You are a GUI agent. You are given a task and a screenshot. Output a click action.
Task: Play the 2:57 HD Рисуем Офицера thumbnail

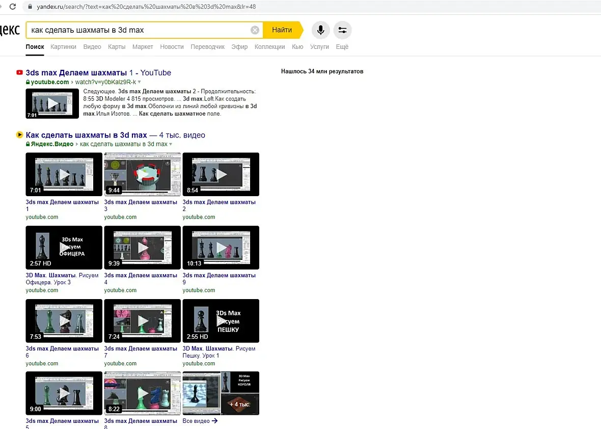(x=64, y=248)
